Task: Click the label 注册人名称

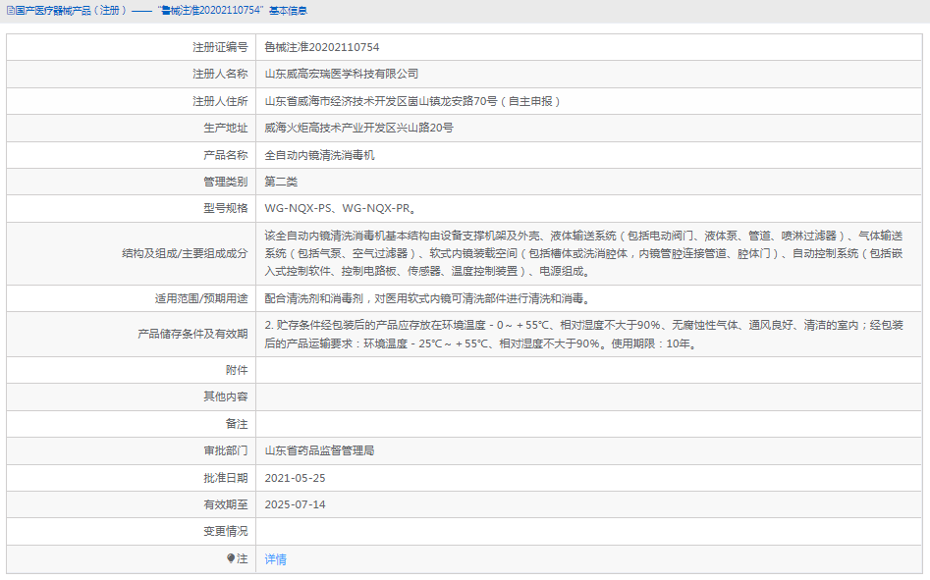Action: click(220, 74)
